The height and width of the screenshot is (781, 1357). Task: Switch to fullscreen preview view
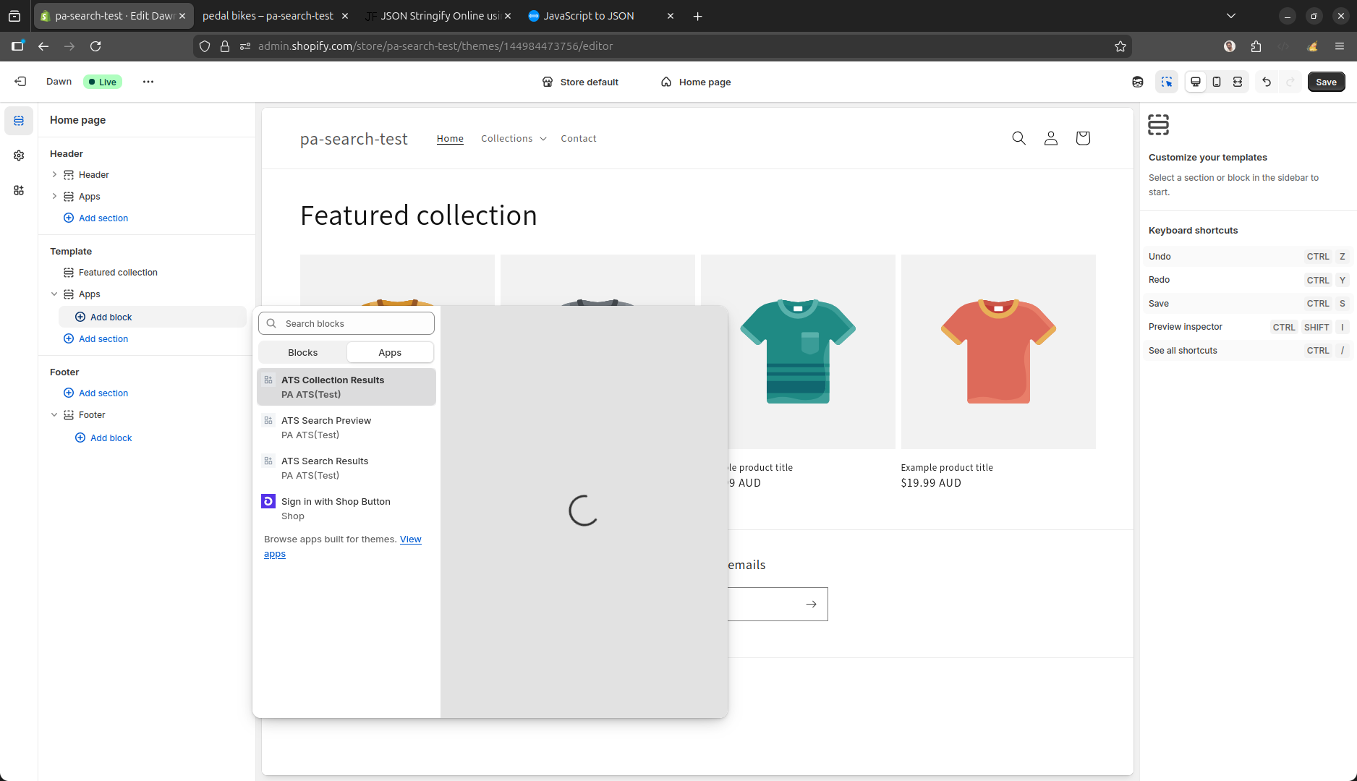[1238, 82]
